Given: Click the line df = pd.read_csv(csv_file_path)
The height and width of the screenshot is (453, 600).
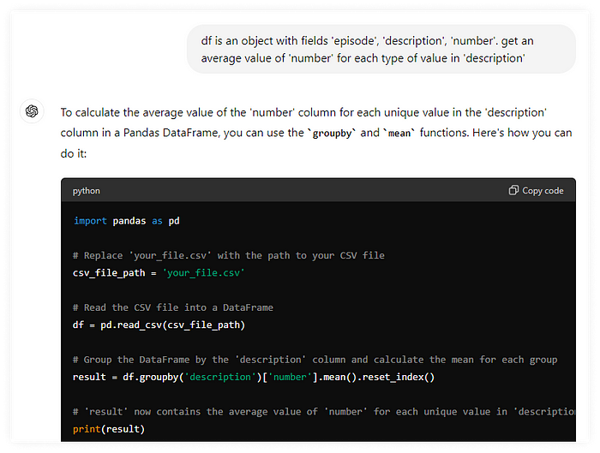Looking at the screenshot, I should [x=159, y=325].
